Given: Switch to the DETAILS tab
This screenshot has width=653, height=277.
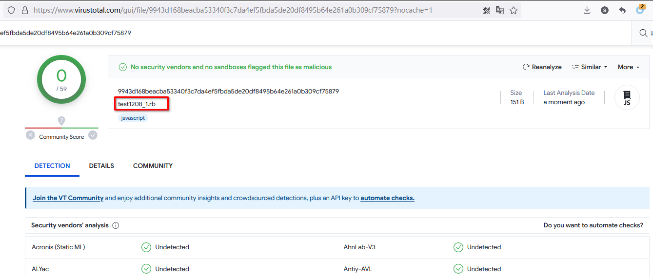Looking at the screenshot, I should point(101,166).
